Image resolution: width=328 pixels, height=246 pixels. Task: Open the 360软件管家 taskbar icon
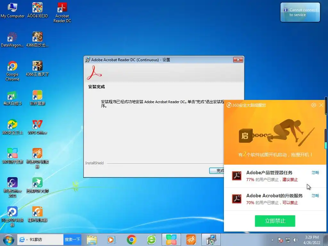point(171,240)
